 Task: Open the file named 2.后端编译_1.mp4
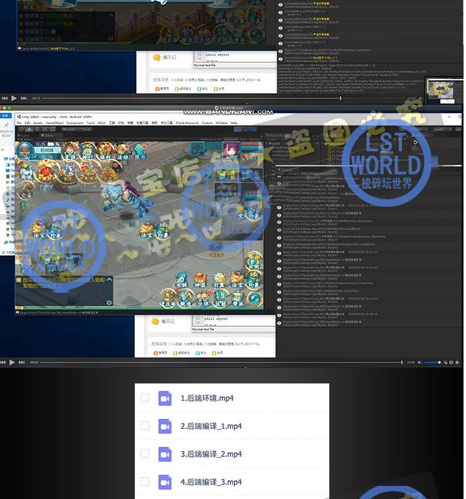point(211,426)
